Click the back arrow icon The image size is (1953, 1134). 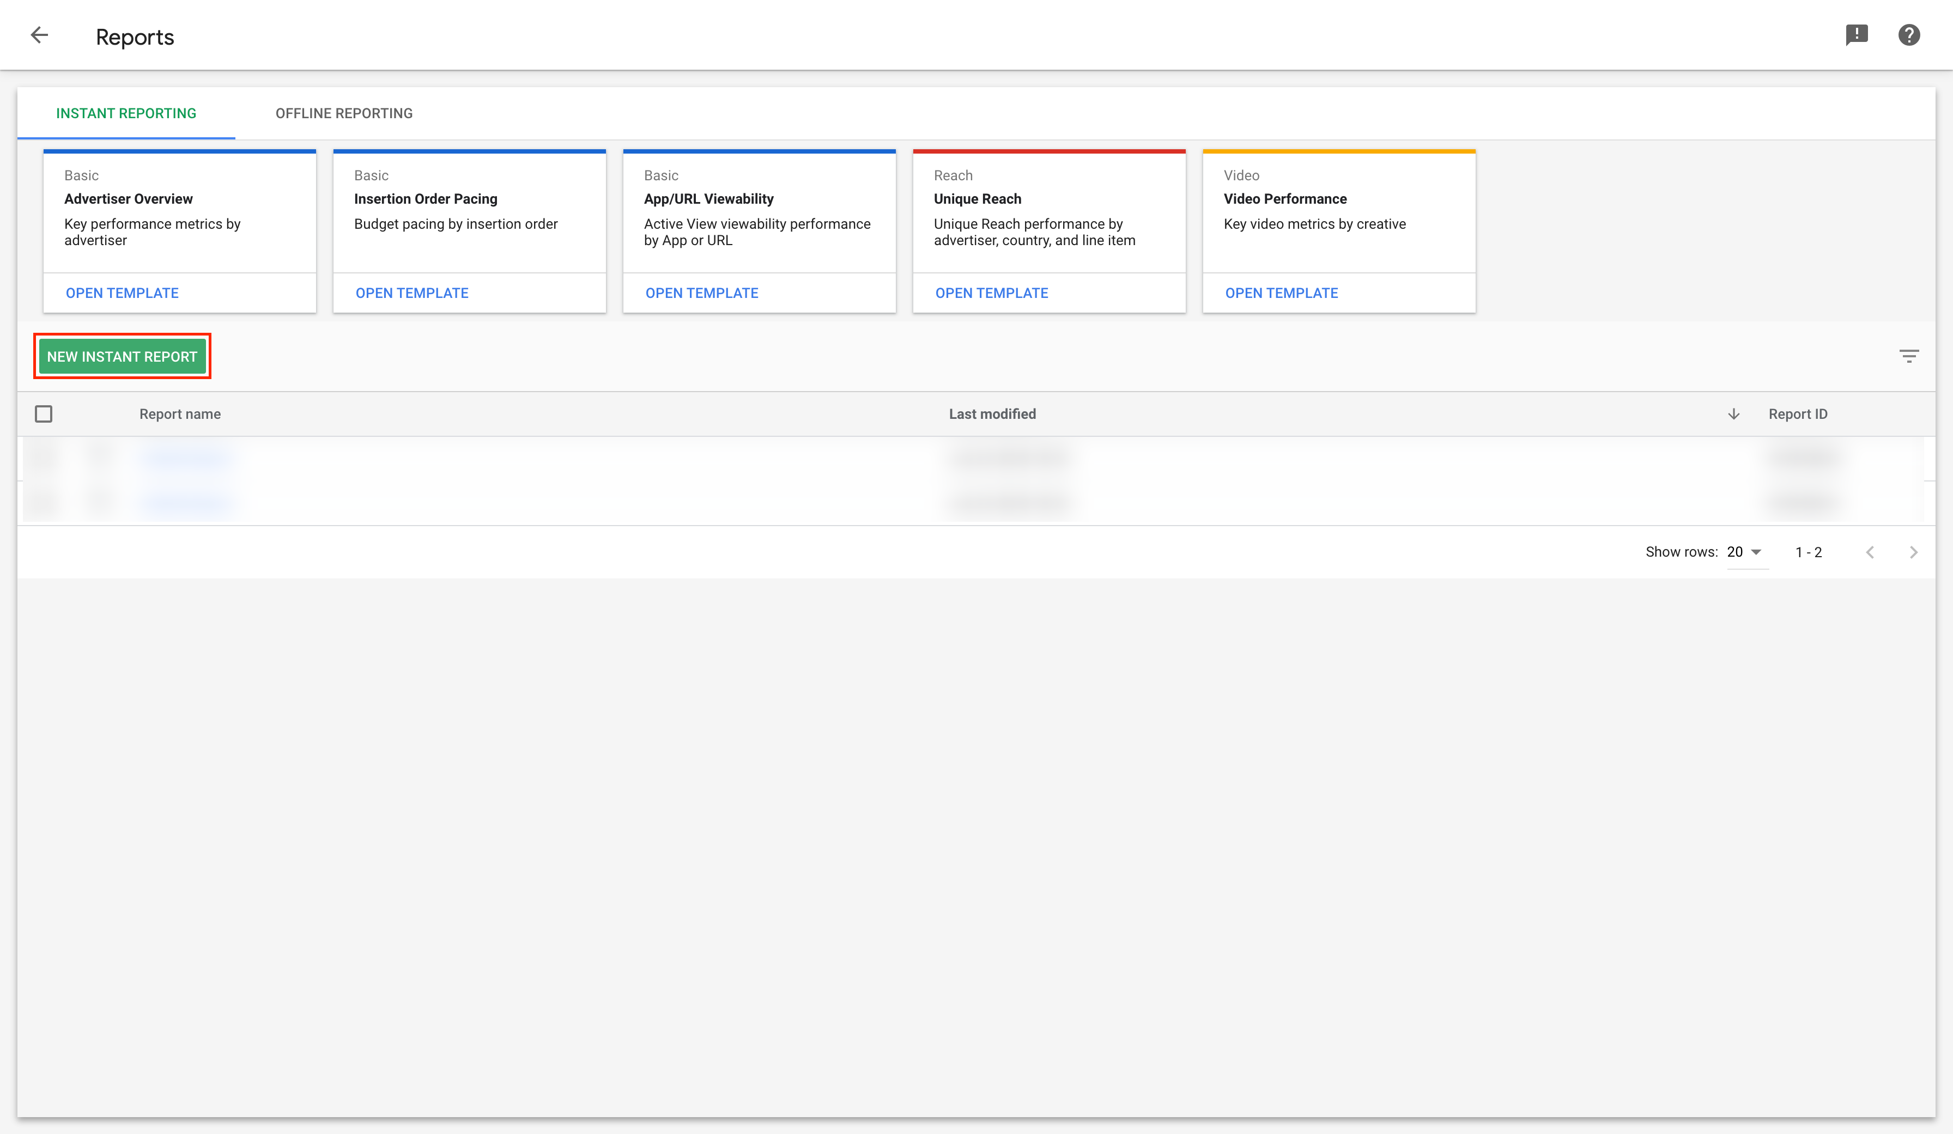39,35
